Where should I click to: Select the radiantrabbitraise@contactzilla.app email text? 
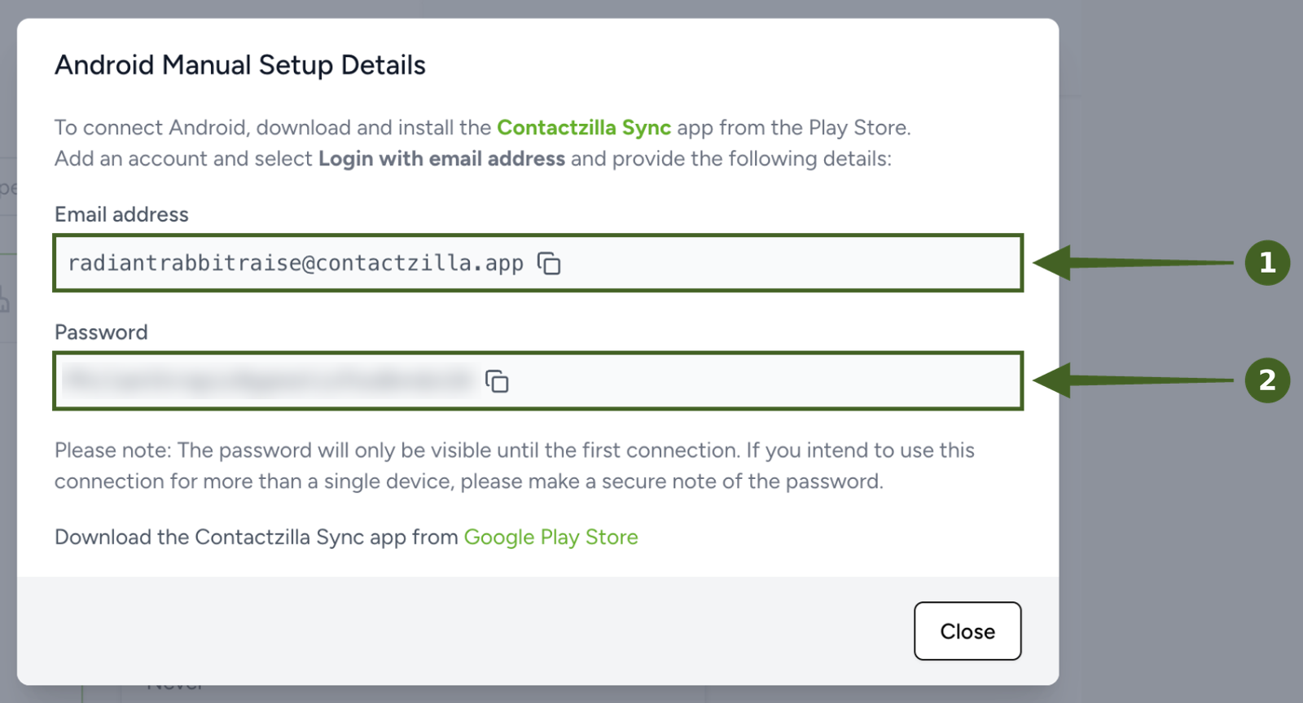296,263
